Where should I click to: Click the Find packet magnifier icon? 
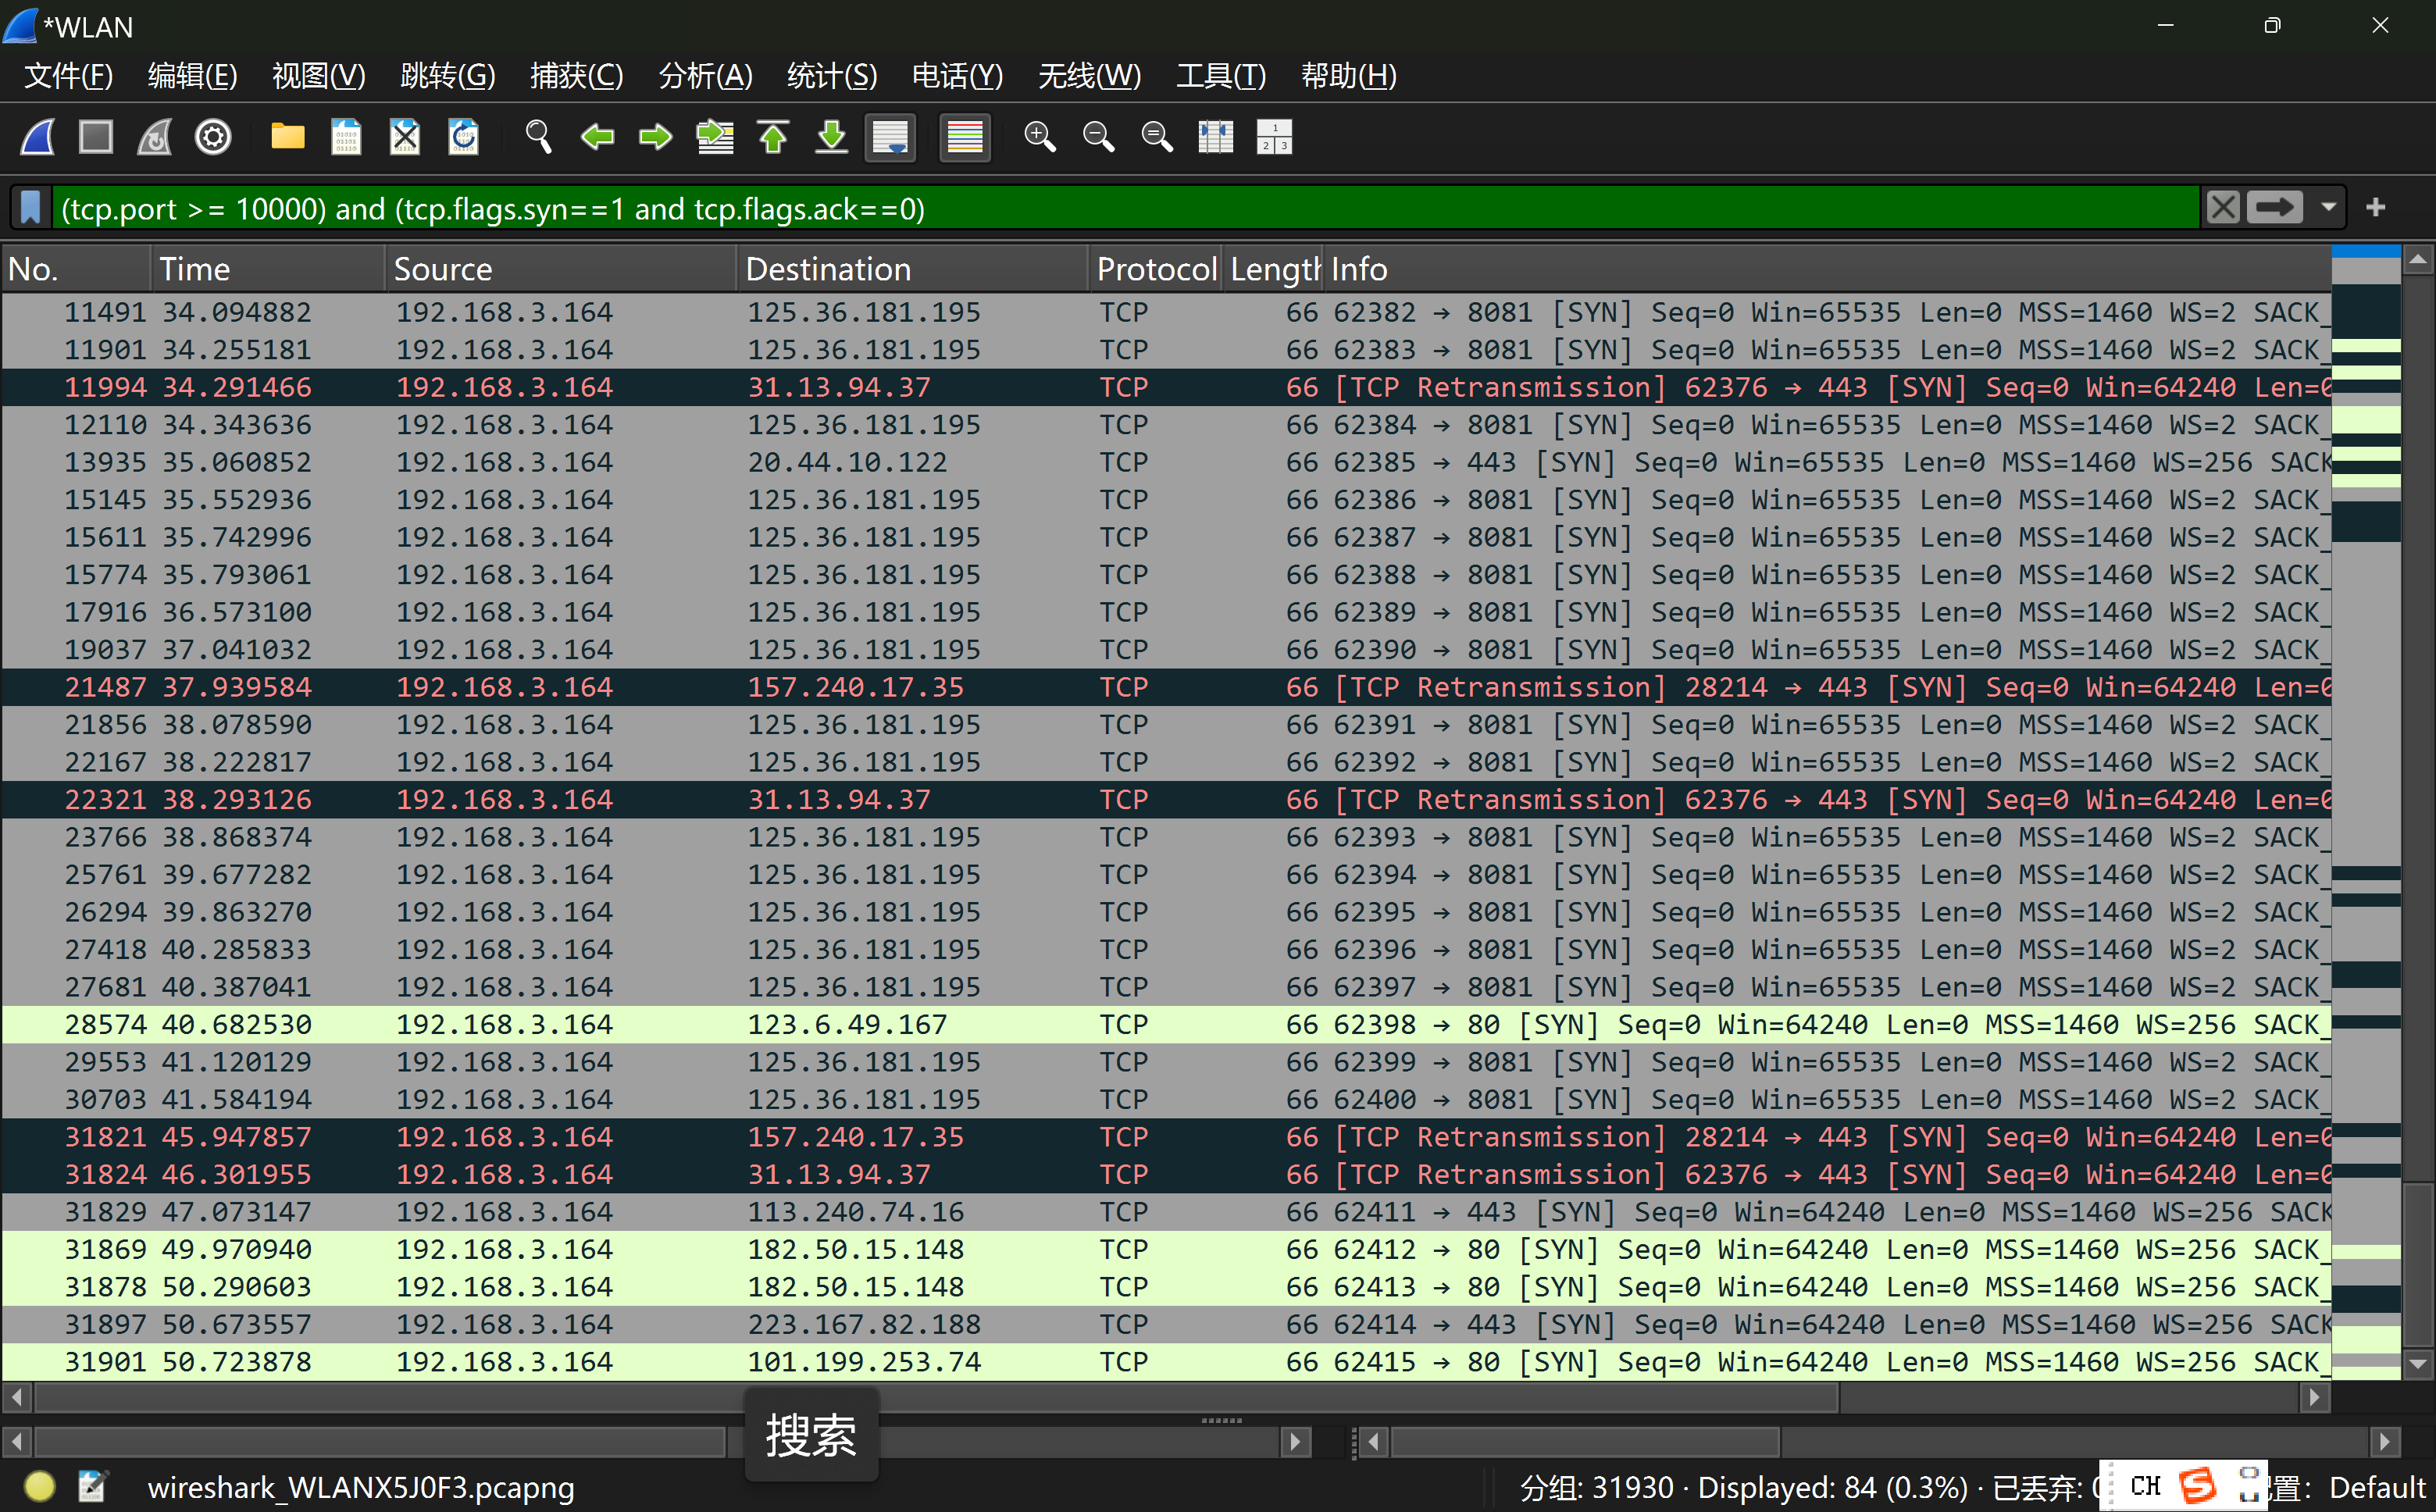tap(538, 137)
